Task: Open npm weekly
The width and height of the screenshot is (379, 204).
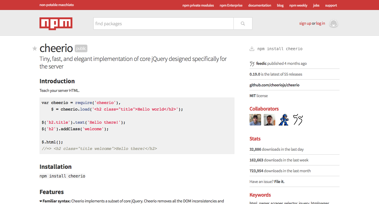Action: [x=298, y=5]
